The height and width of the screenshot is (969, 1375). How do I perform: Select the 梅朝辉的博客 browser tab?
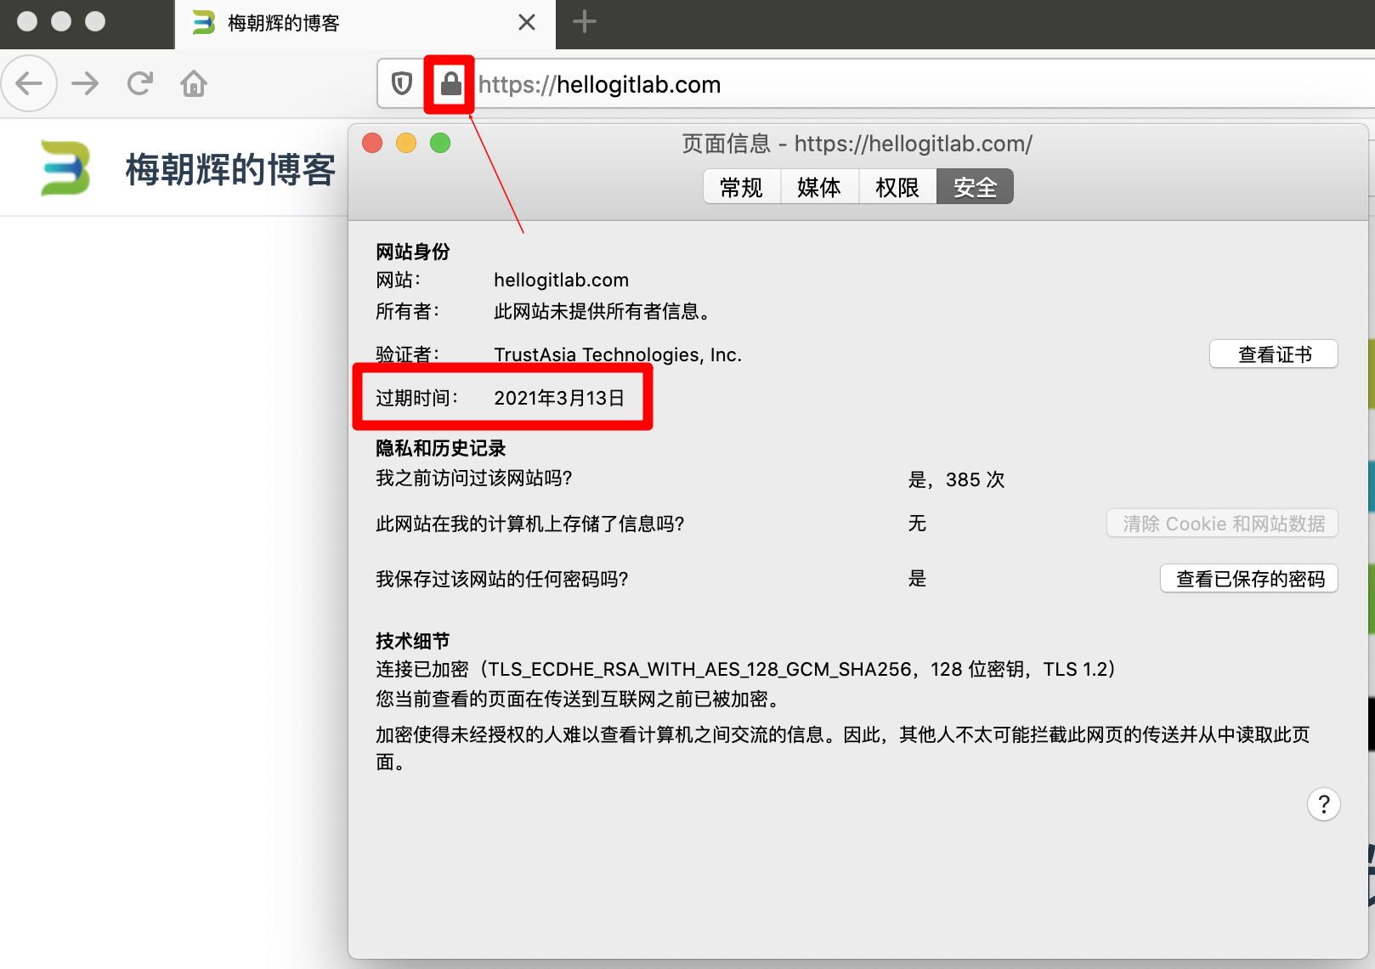click(365, 24)
